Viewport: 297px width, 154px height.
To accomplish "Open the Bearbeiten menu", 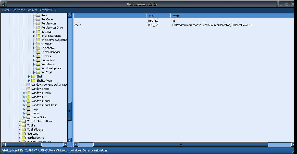I will [18, 10].
